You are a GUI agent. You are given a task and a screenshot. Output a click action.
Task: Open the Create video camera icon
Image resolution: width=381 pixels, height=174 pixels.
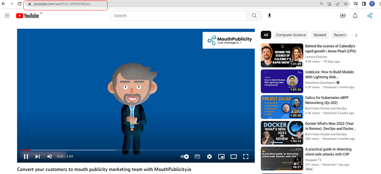pos(343,15)
